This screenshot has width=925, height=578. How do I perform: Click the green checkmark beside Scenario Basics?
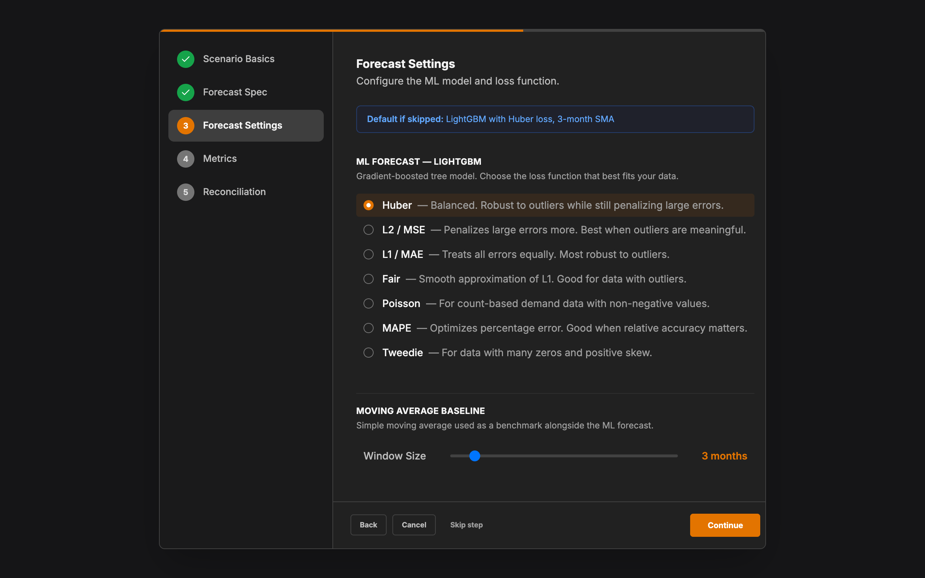(185, 59)
